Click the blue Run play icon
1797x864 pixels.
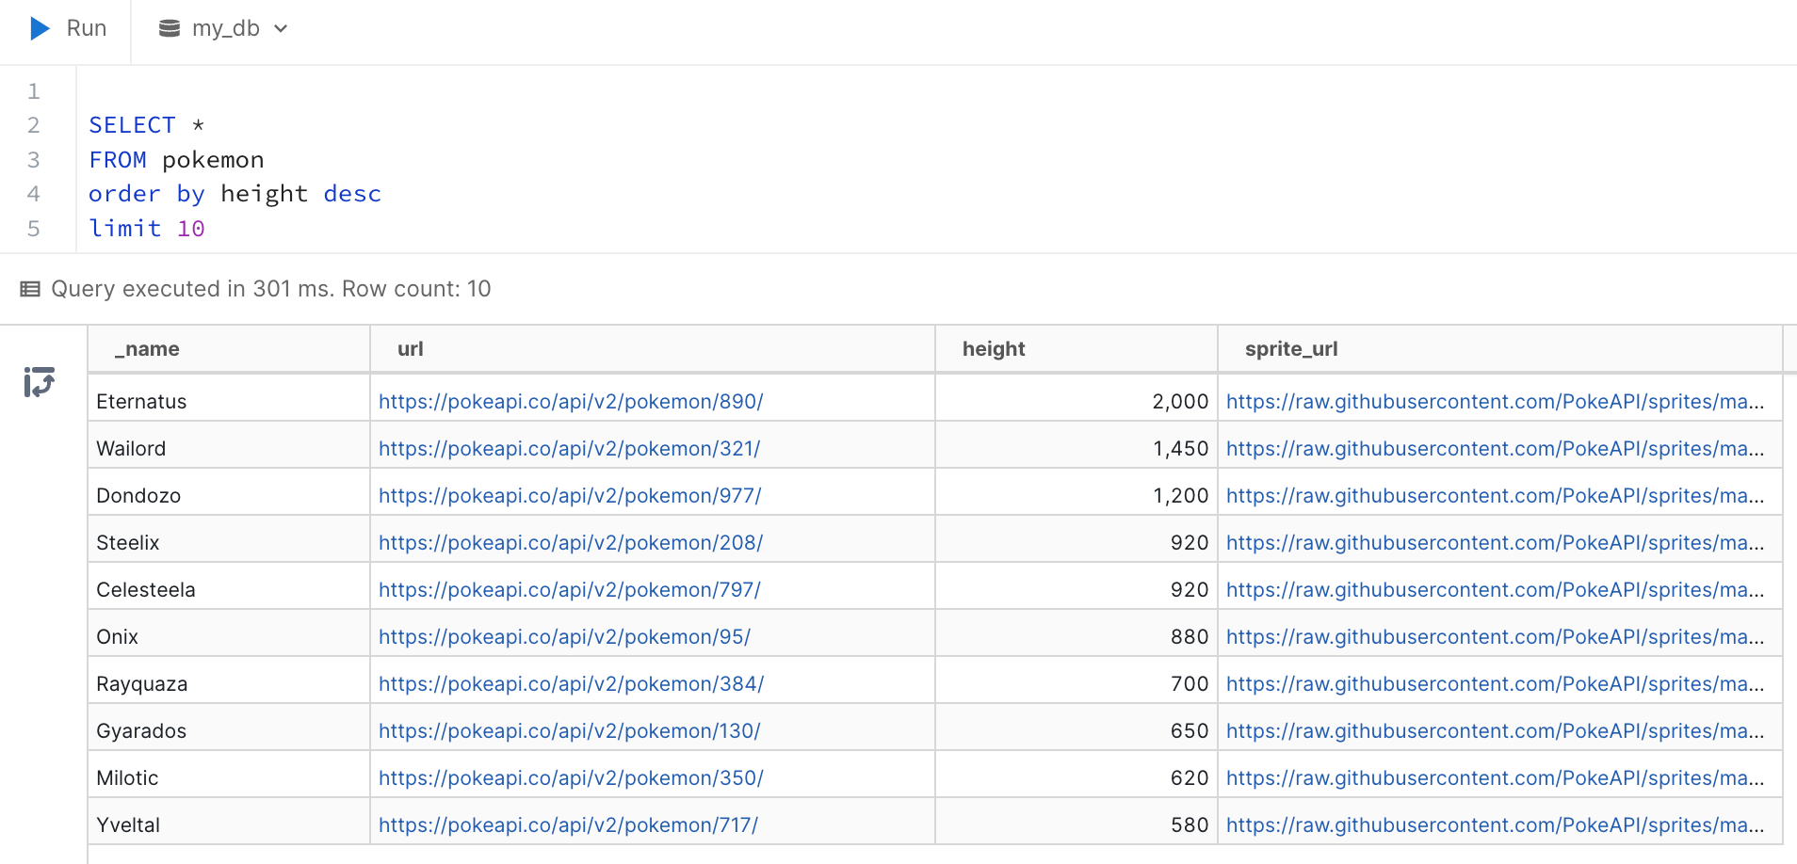pos(40,28)
